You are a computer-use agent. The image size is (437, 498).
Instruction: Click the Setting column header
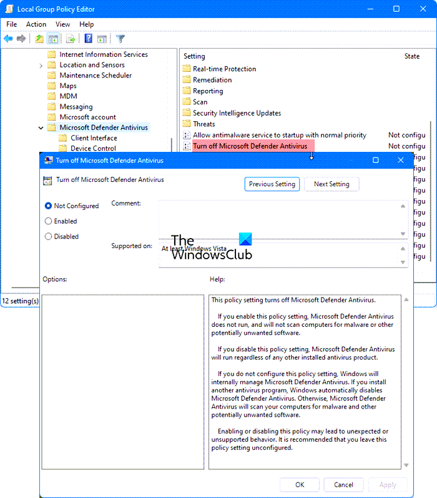tap(194, 56)
